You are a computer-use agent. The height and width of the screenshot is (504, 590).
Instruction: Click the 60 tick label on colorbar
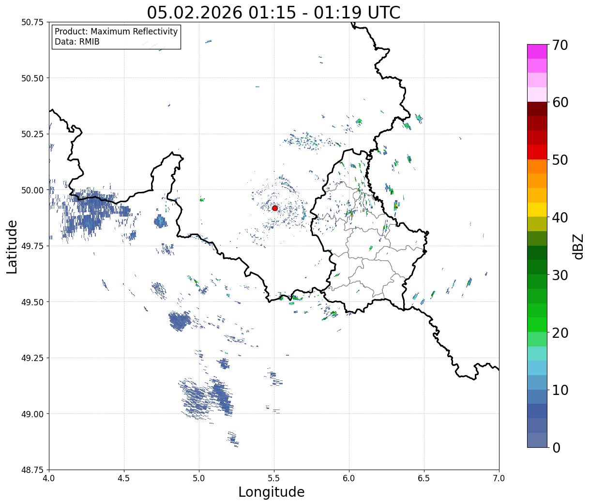point(560,102)
